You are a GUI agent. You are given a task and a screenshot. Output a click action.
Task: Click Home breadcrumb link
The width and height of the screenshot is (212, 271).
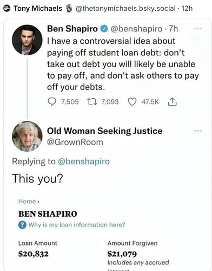click(x=27, y=202)
